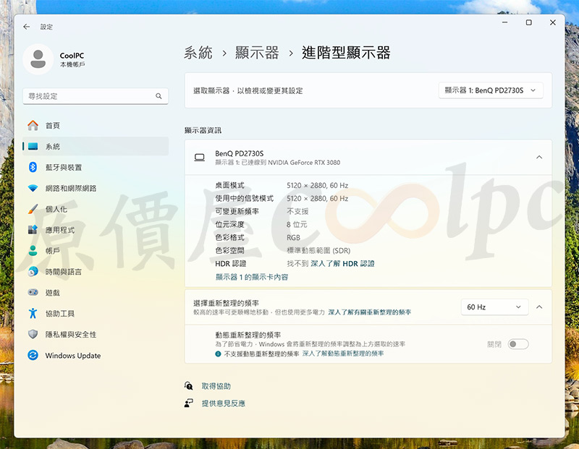Select 時間與語言 in the sidebar
The height and width of the screenshot is (449, 579).
click(x=96, y=272)
